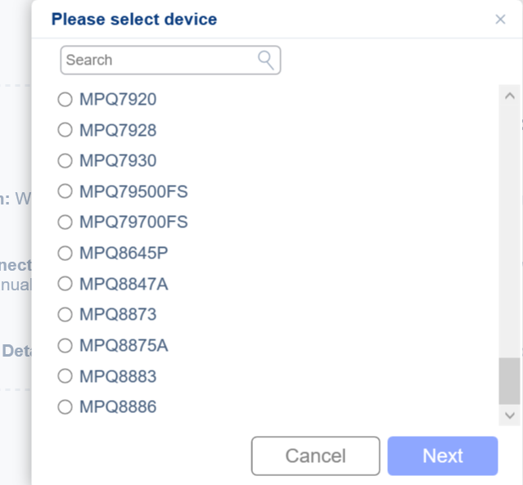
Task: Focus the device Search field
Action: pyautogui.click(x=170, y=61)
